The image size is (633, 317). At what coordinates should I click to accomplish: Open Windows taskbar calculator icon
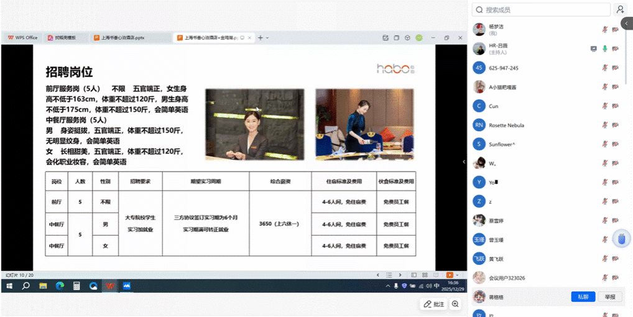coord(76,286)
